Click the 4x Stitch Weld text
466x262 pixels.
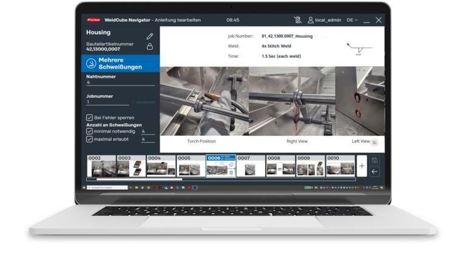coord(277,46)
